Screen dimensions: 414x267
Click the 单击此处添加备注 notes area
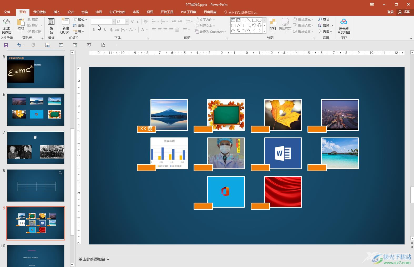[94, 259]
